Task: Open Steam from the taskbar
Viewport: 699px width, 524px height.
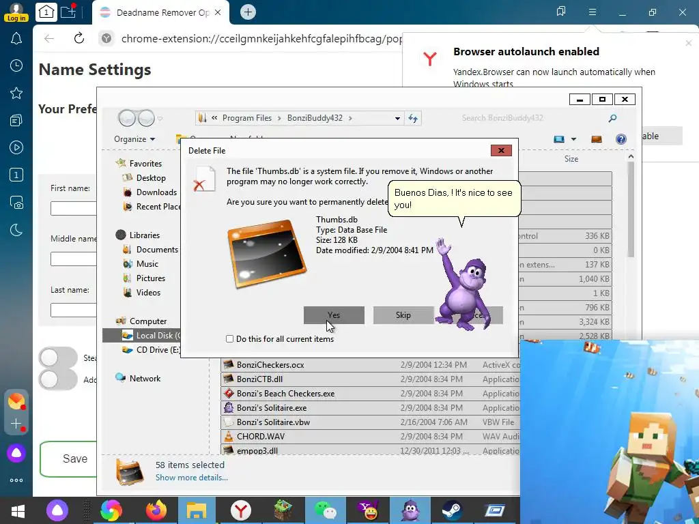Action: click(x=452, y=510)
